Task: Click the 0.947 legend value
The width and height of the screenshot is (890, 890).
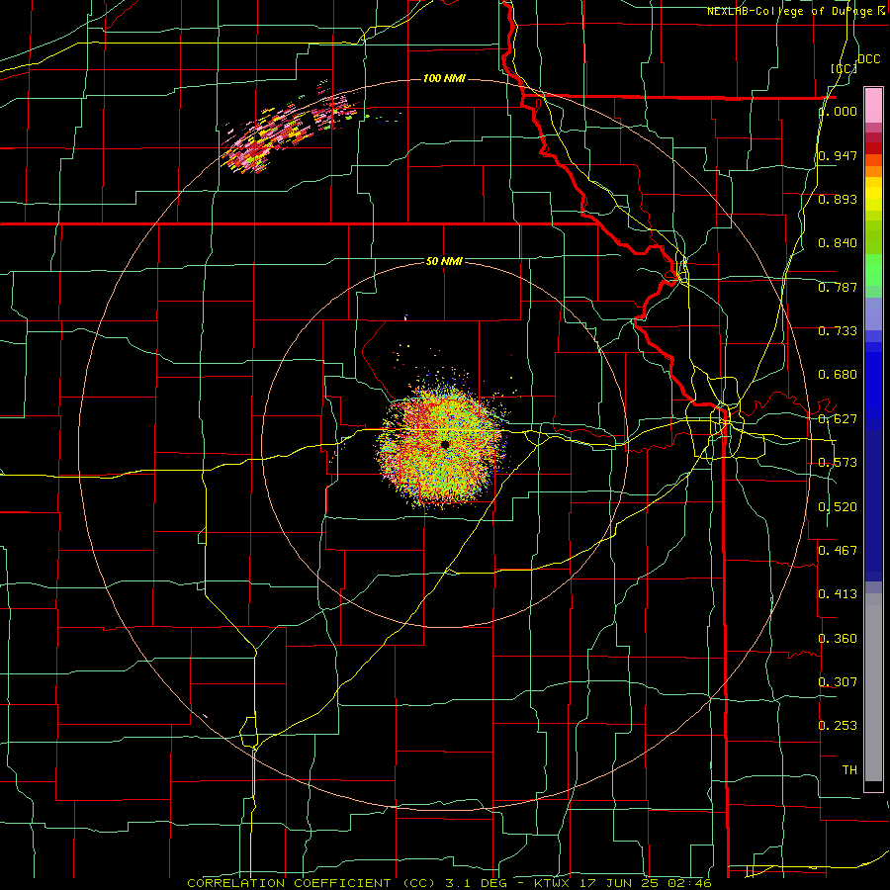Action: pos(838,155)
